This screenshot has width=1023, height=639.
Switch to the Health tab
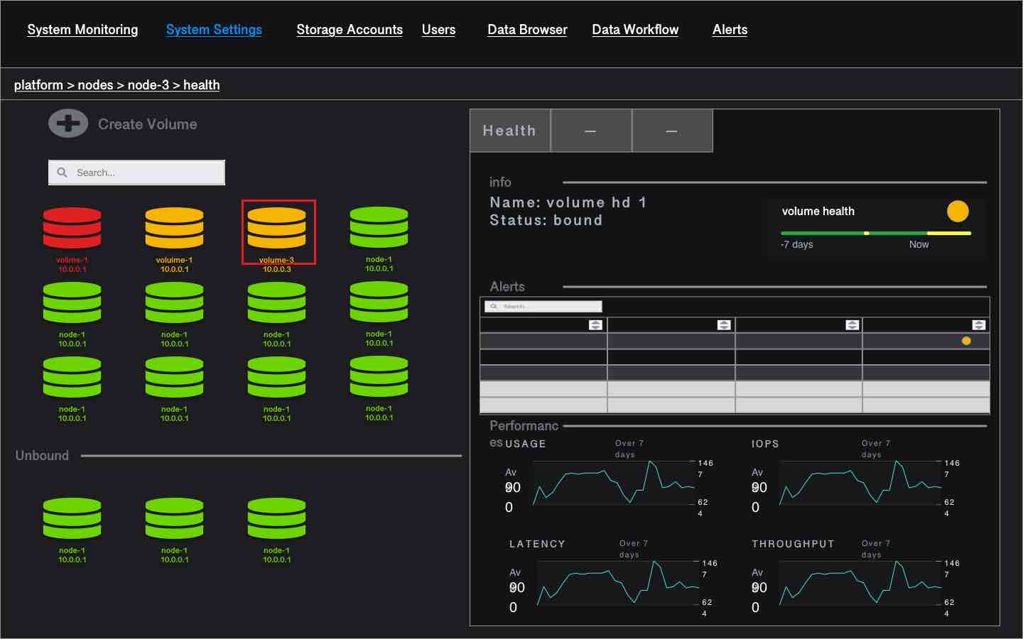510,131
